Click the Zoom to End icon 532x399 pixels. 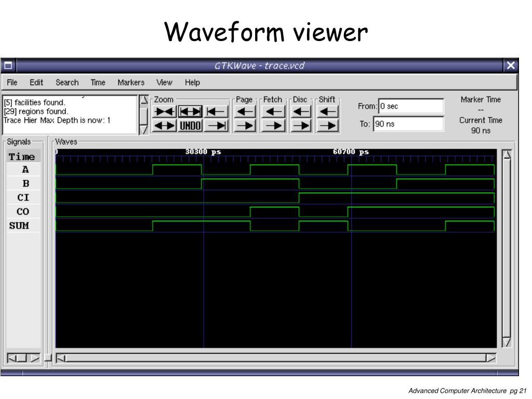216,126
